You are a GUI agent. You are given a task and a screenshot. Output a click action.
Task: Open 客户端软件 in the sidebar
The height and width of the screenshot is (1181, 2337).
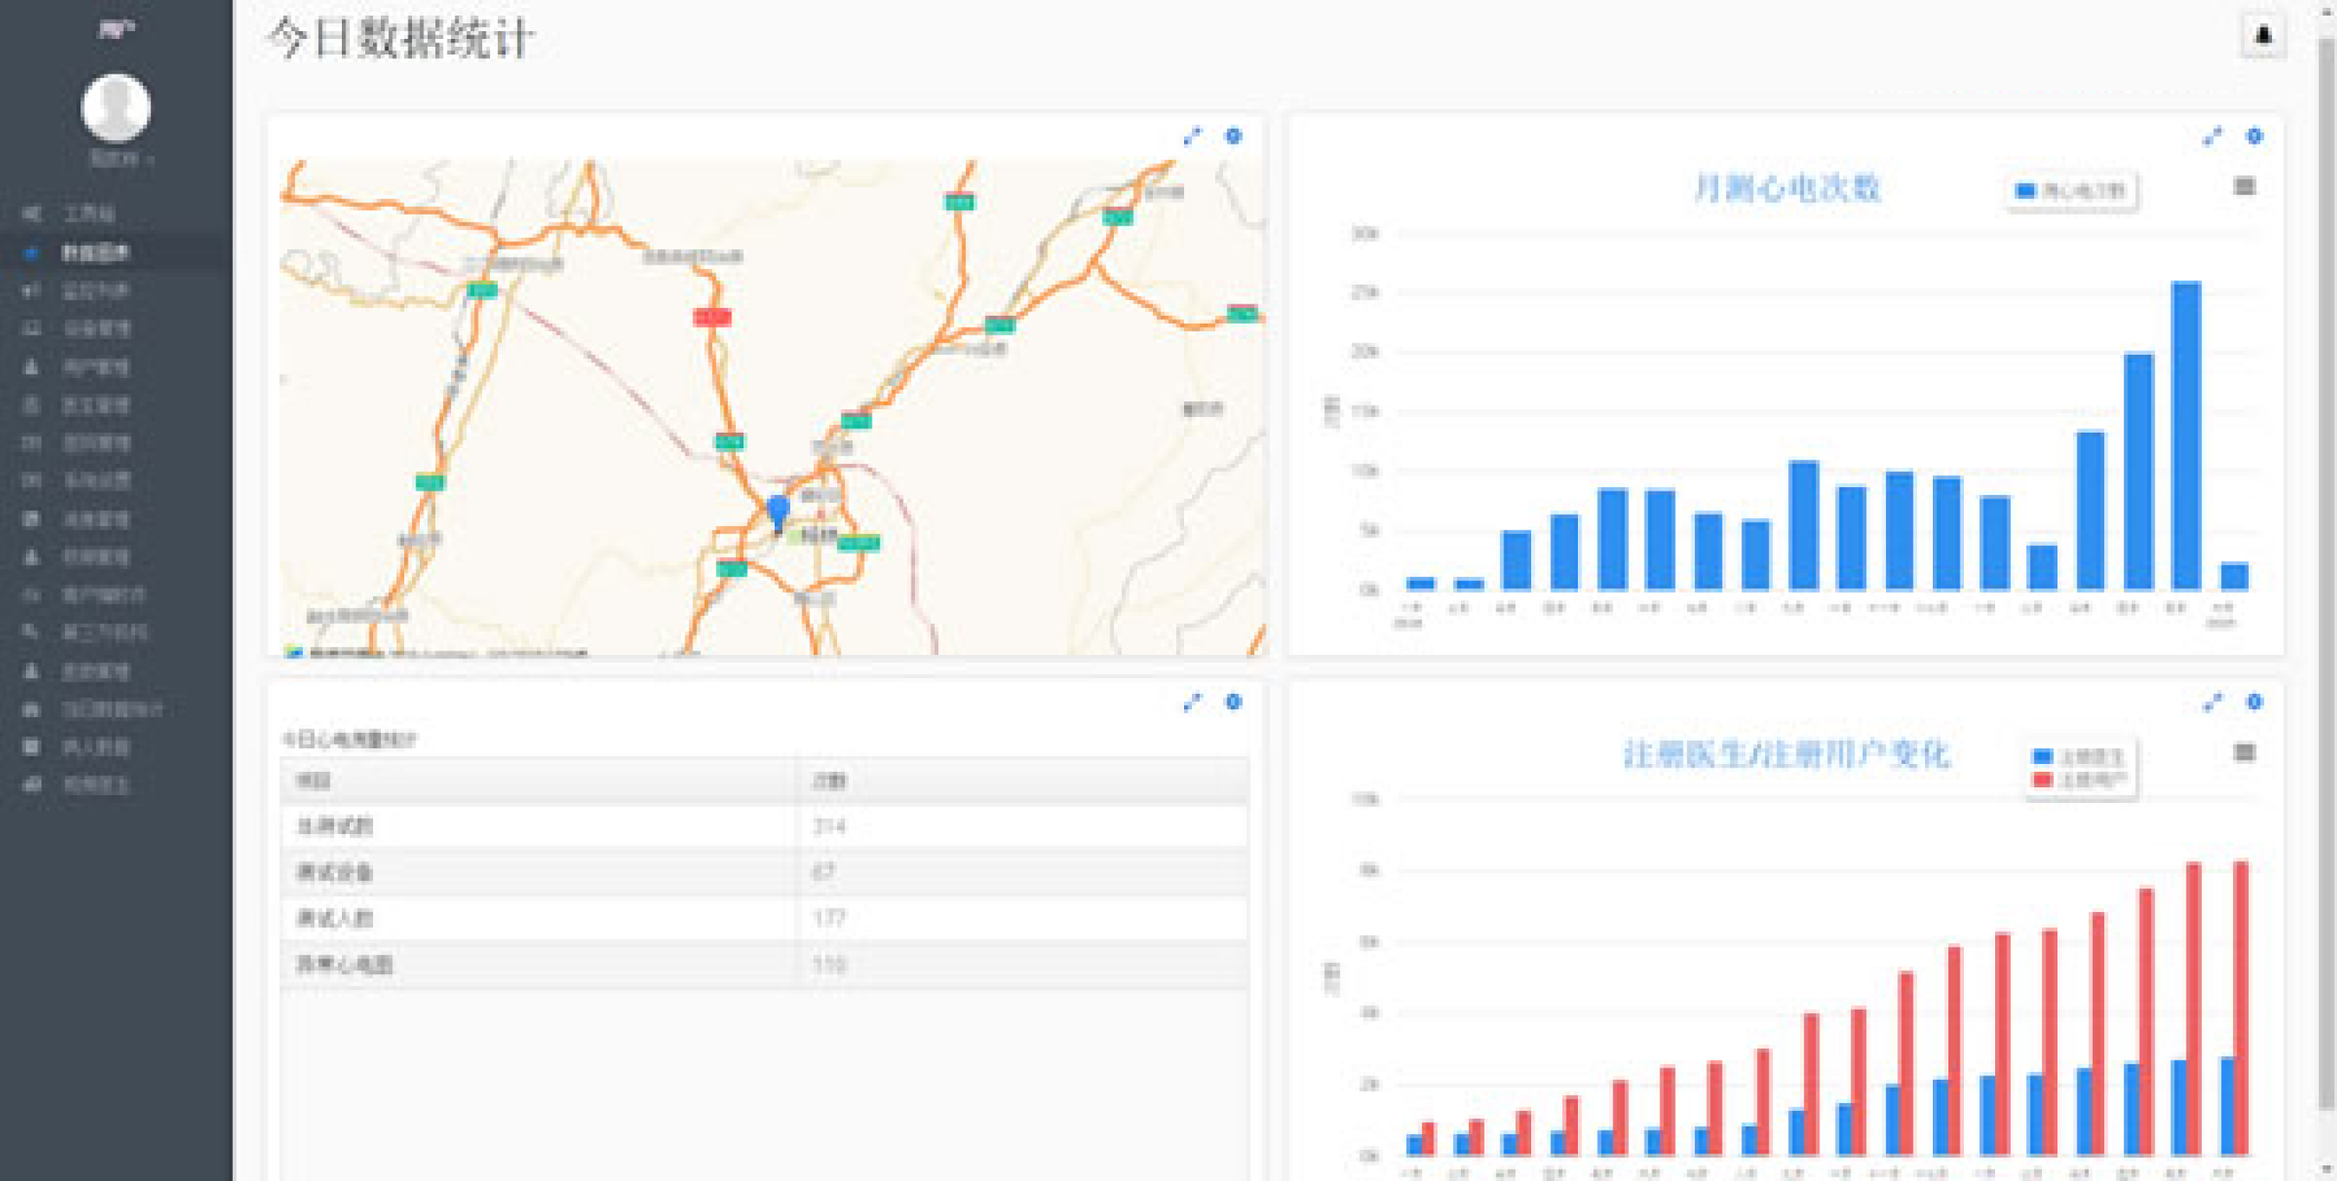(116, 595)
